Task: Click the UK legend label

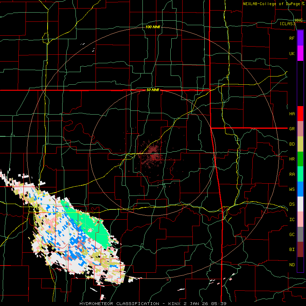Action: click(292, 54)
